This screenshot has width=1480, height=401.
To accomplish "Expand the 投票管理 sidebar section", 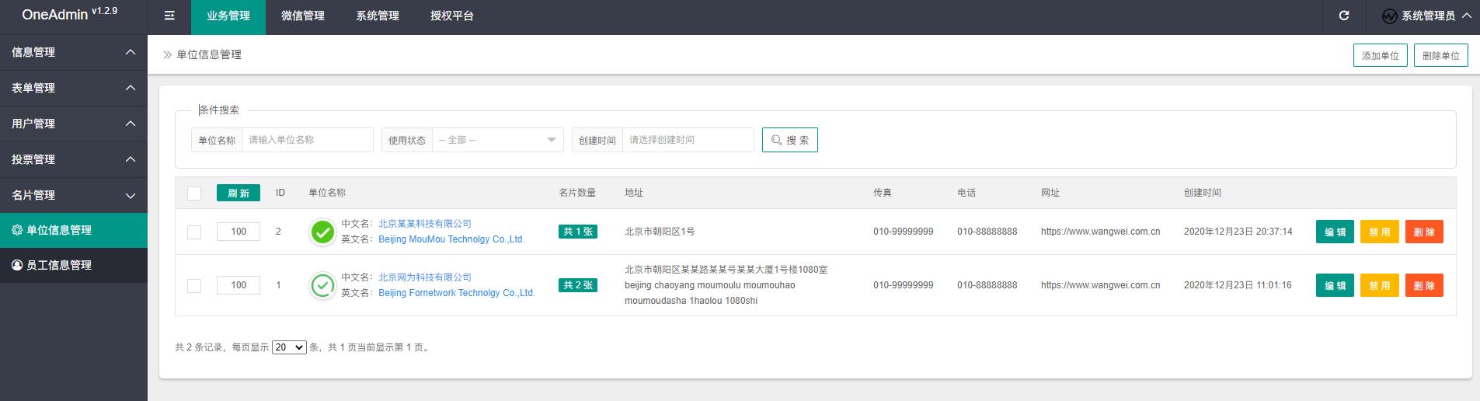I will click(x=74, y=159).
